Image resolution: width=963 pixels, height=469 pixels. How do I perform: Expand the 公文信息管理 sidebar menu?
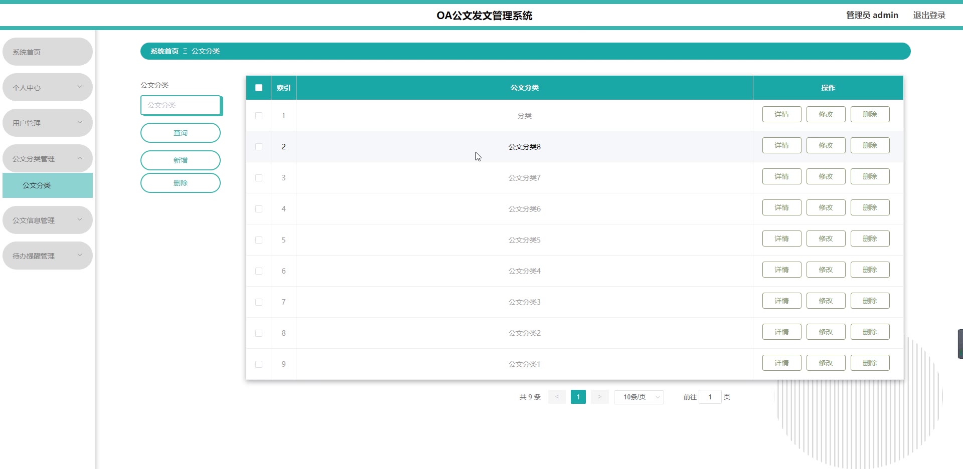(x=48, y=220)
